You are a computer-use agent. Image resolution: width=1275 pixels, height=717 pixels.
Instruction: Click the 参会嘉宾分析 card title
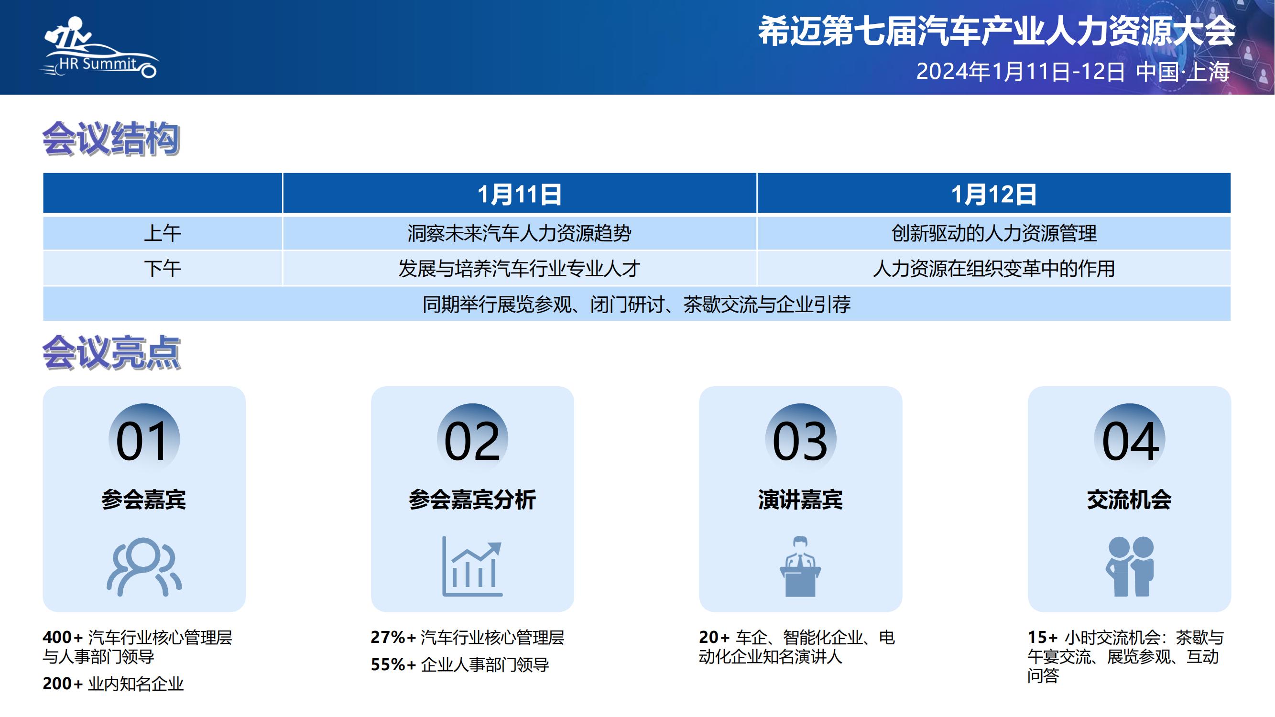[x=472, y=500]
